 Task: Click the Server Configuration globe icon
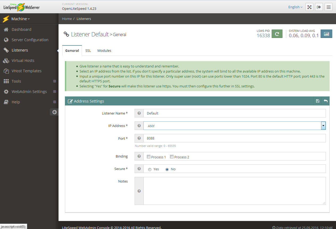pyautogui.click(x=6, y=40)
